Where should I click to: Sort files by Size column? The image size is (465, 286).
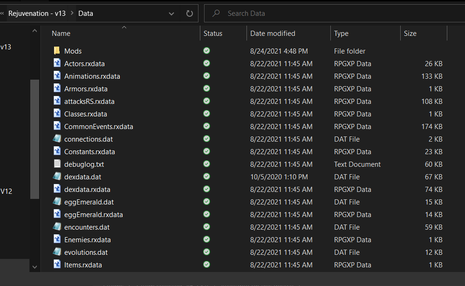coord(410,34)
